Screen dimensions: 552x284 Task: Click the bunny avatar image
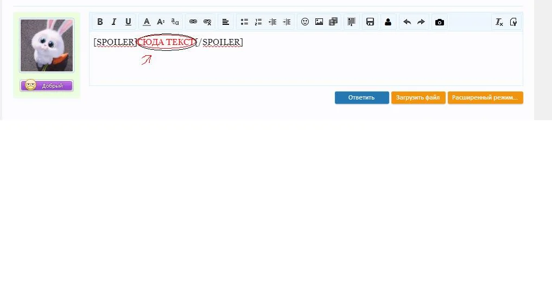(47, 45)
